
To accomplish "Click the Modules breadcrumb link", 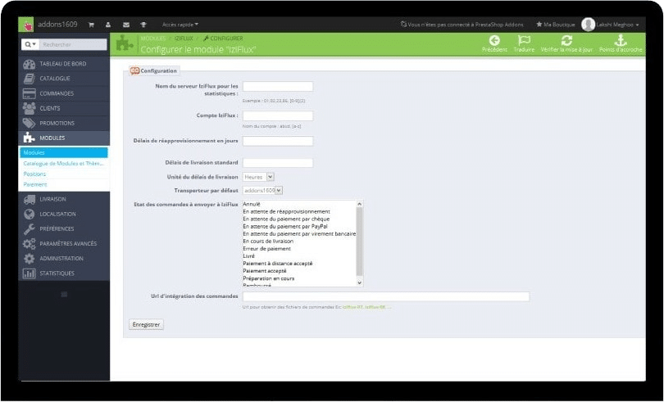I will pyautogui.click(x=152, y=38).
